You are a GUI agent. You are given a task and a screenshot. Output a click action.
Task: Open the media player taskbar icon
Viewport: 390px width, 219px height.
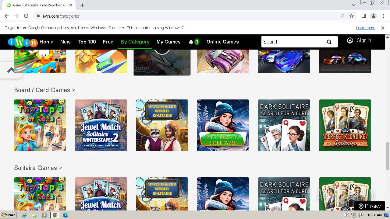45,215
